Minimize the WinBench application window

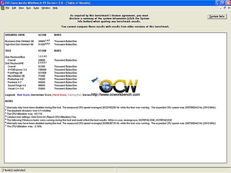tap(218, 3)
